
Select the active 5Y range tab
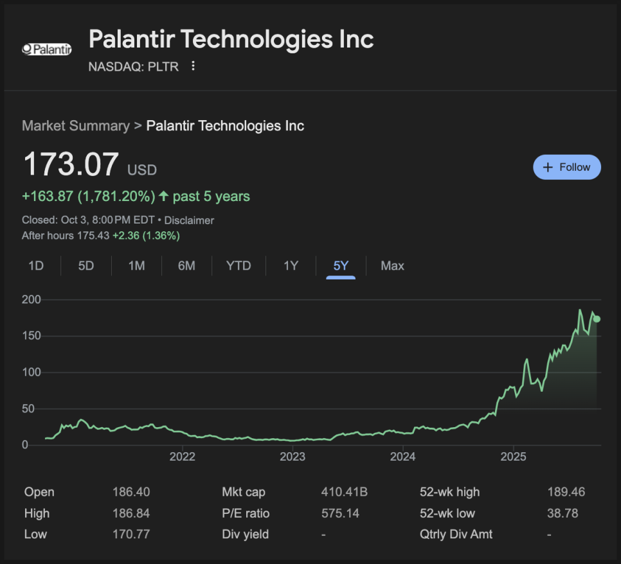click(x=341, y=266)
